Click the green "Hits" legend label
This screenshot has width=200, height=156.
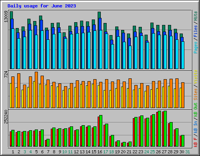coord(195,16)
